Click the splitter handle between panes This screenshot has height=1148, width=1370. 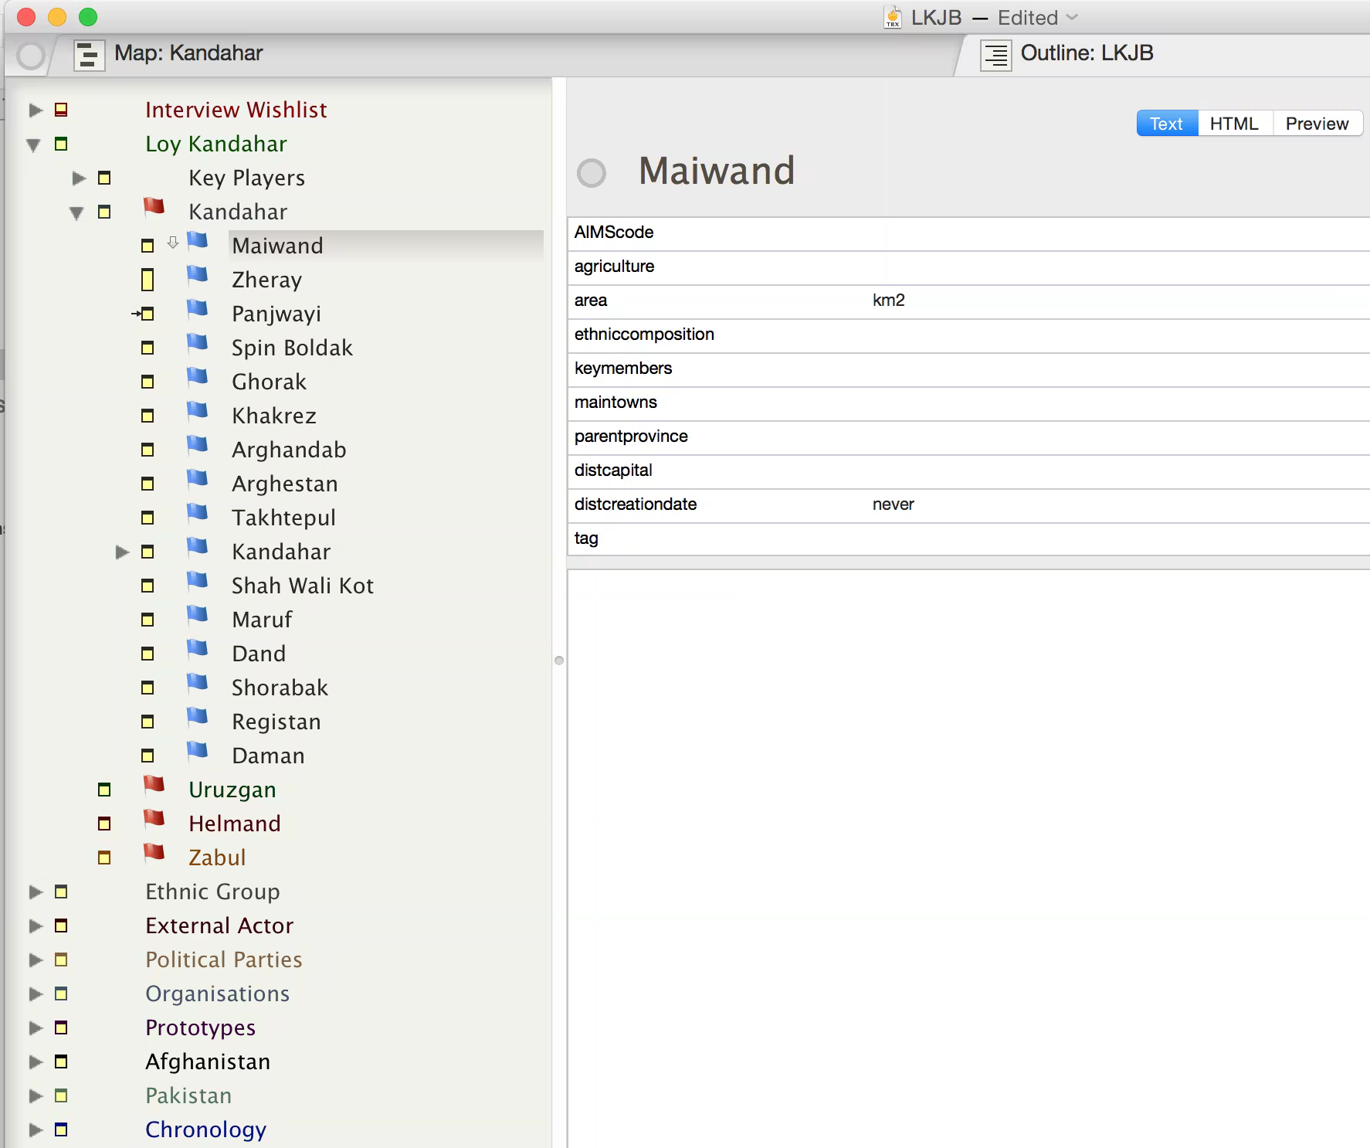click(x=559, y=661)
